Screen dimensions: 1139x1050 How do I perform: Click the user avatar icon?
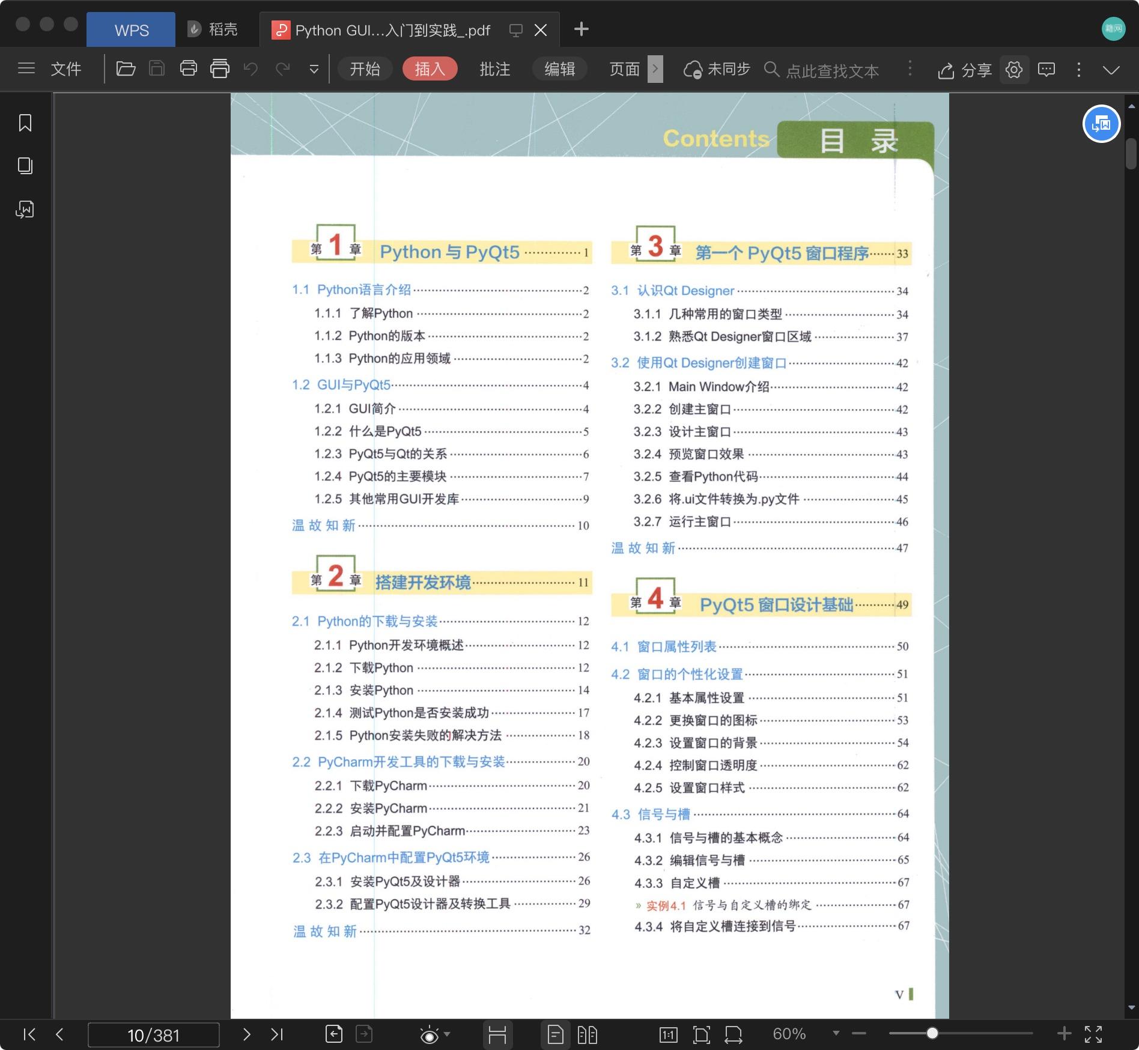(x=1113, y=29)
